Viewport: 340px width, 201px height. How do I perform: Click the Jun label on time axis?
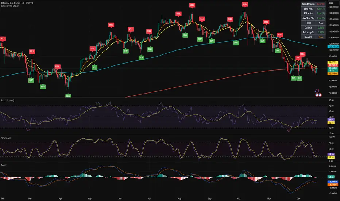point(120,198)
